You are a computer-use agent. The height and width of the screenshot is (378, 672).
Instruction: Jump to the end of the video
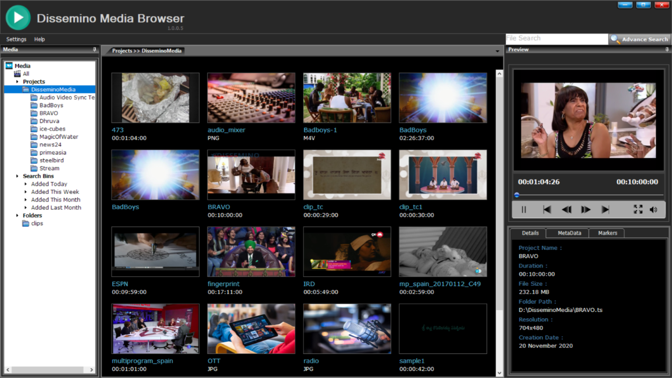click(x=606, y=210)
